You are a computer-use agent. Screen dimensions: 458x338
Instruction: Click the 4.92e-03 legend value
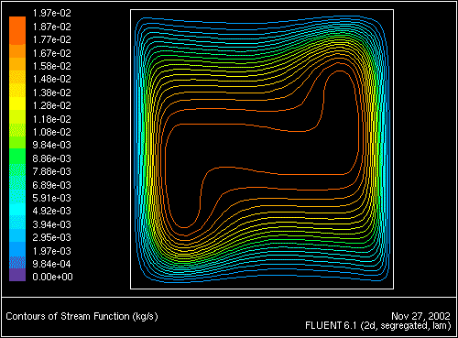coord(52,211)
